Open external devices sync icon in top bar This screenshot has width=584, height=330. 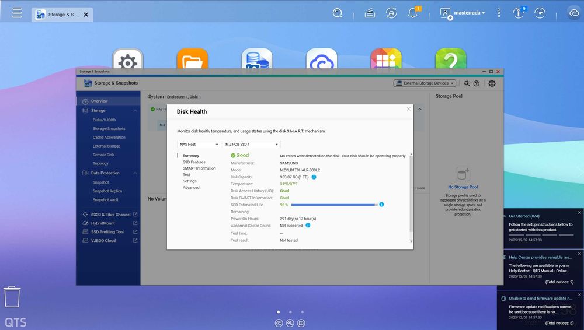coord(391,13)
